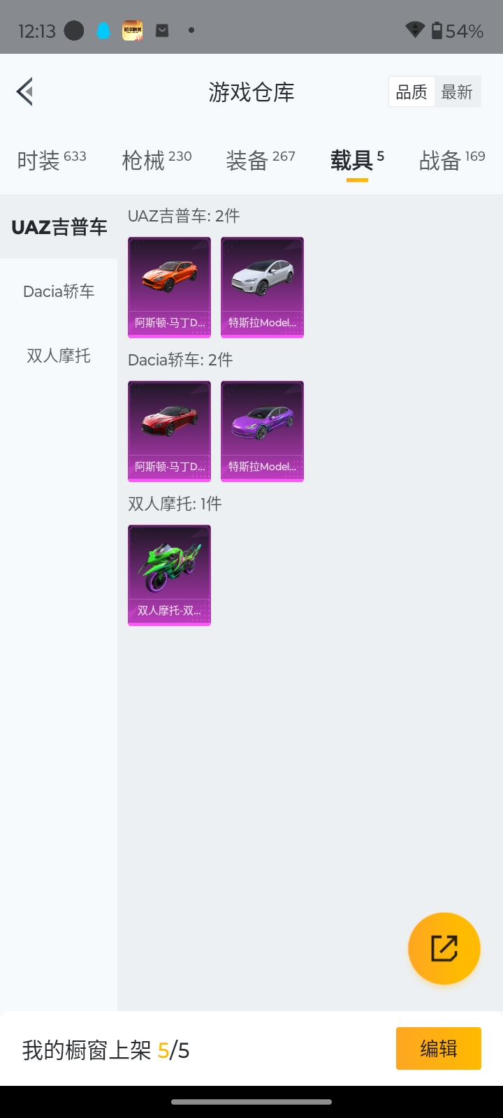This screenshot has height=1118, width=503.
Task: Select Dacia轿车 in the sidebar
Action: 59,291
